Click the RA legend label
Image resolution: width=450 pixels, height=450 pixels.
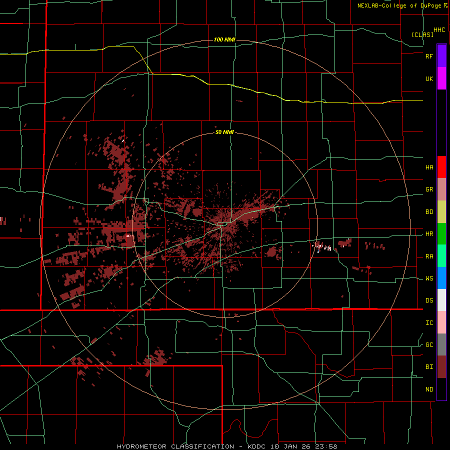(x=429, y=256)
